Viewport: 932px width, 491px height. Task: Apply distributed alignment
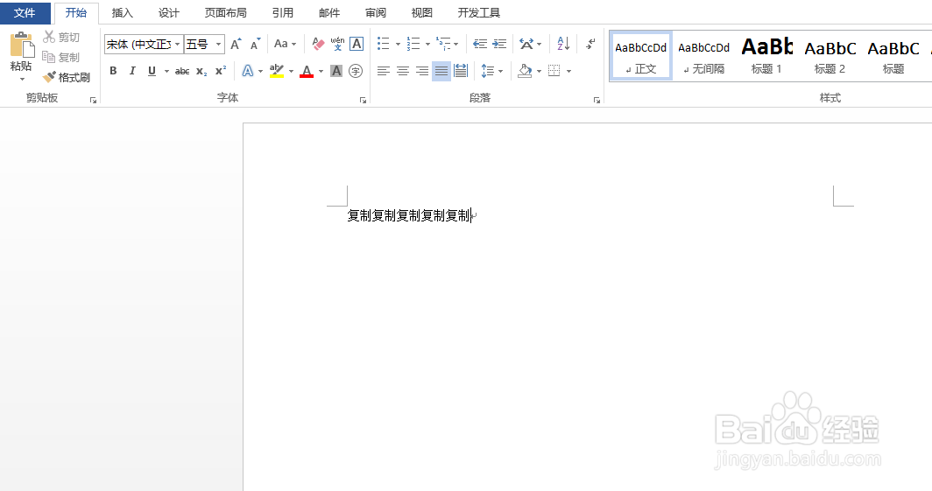click(x=461, y=71)
